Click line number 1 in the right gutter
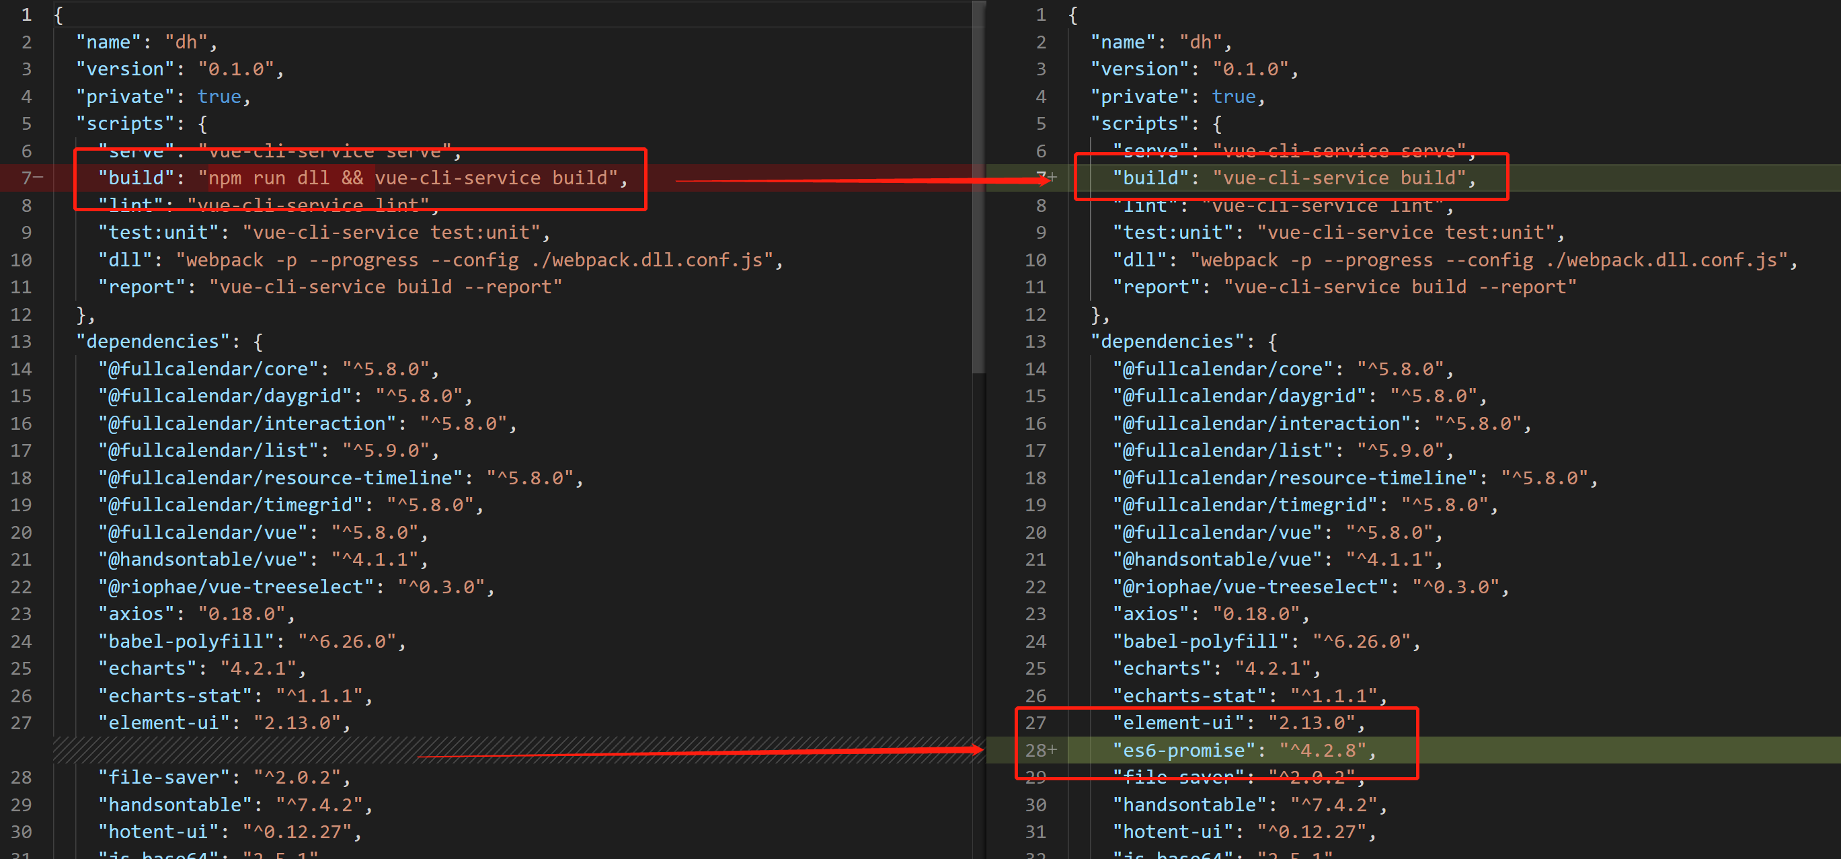 [1041, 14]
